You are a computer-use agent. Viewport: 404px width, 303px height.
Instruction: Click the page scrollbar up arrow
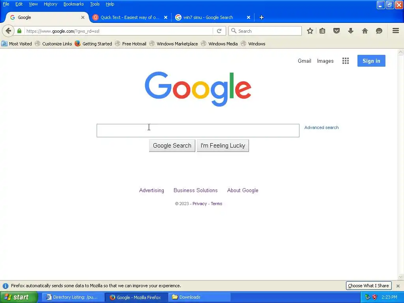pos(401,52)
